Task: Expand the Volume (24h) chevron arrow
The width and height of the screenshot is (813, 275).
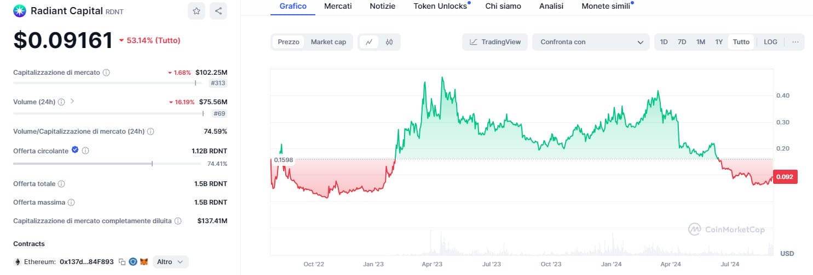Action: coord(72,101)
